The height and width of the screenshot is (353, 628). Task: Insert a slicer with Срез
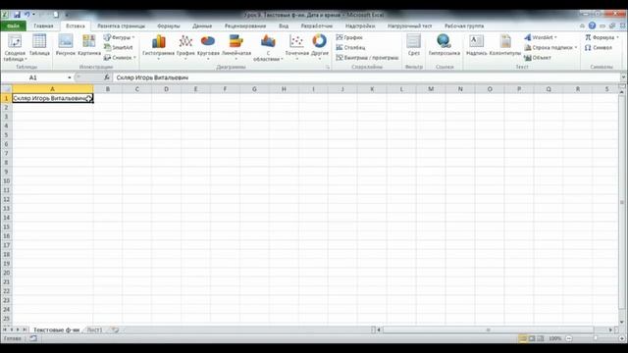[414, 45]
